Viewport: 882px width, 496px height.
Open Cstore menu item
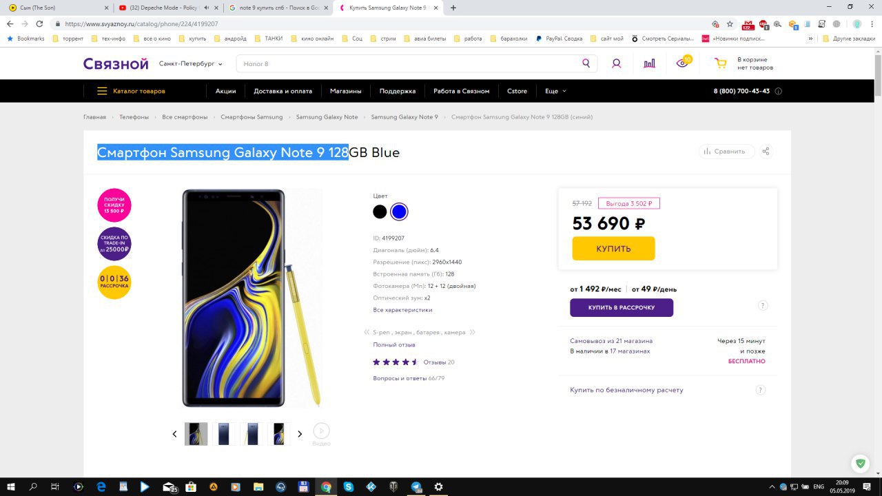pyautogui.click(x=517, y=91)
